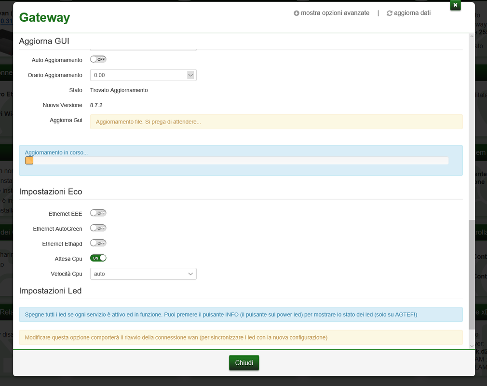Click the Aggiorna GUI heading

tap(44, 41)
